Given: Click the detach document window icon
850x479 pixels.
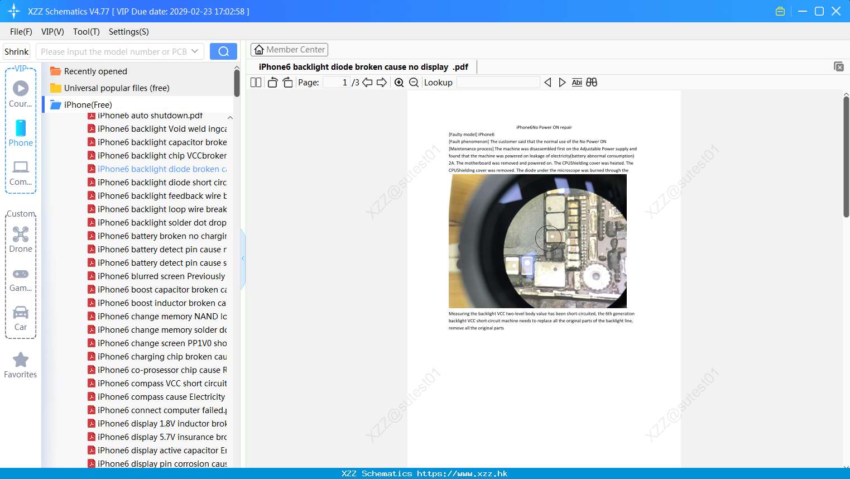Looking at the screenshot, I should click(839, 66).
